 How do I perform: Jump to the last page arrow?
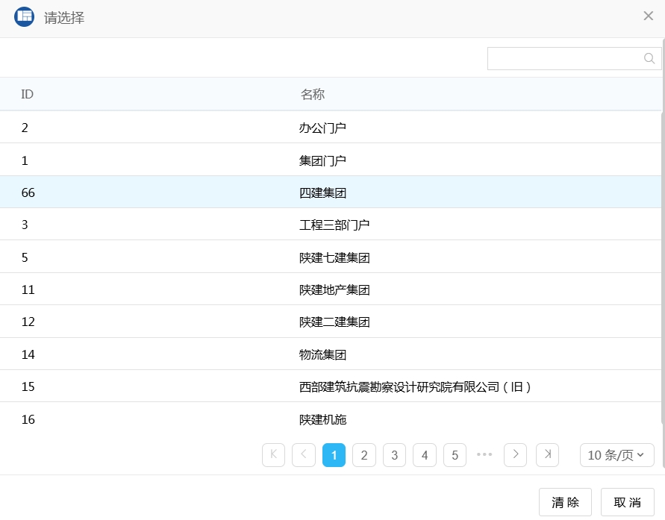[547, 454]
